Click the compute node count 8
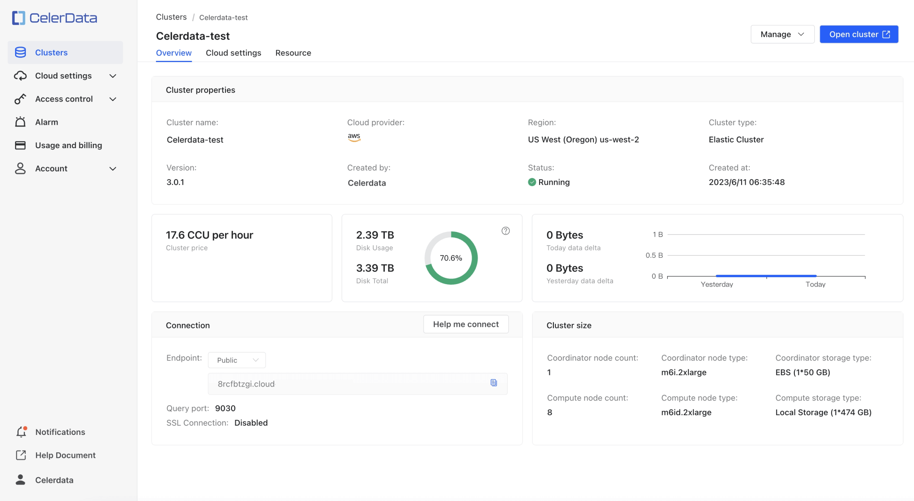Viewport: 914px width, 501px height. click(549, 412)
